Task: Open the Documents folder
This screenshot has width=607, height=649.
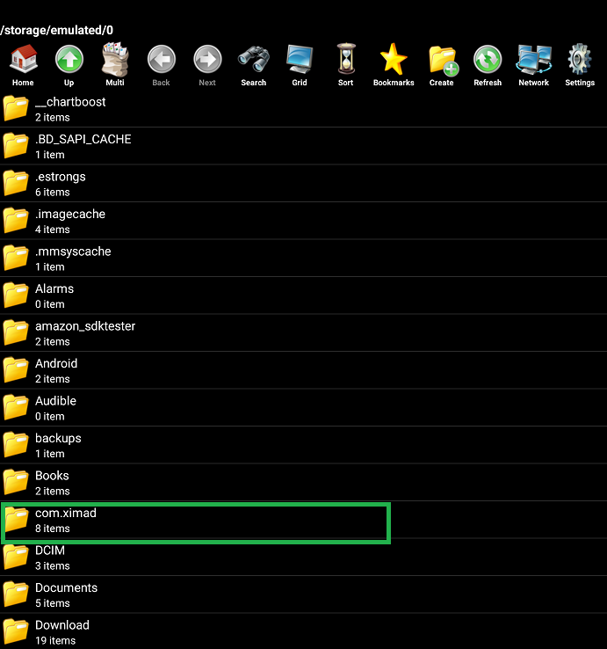Action: (66, 594)
